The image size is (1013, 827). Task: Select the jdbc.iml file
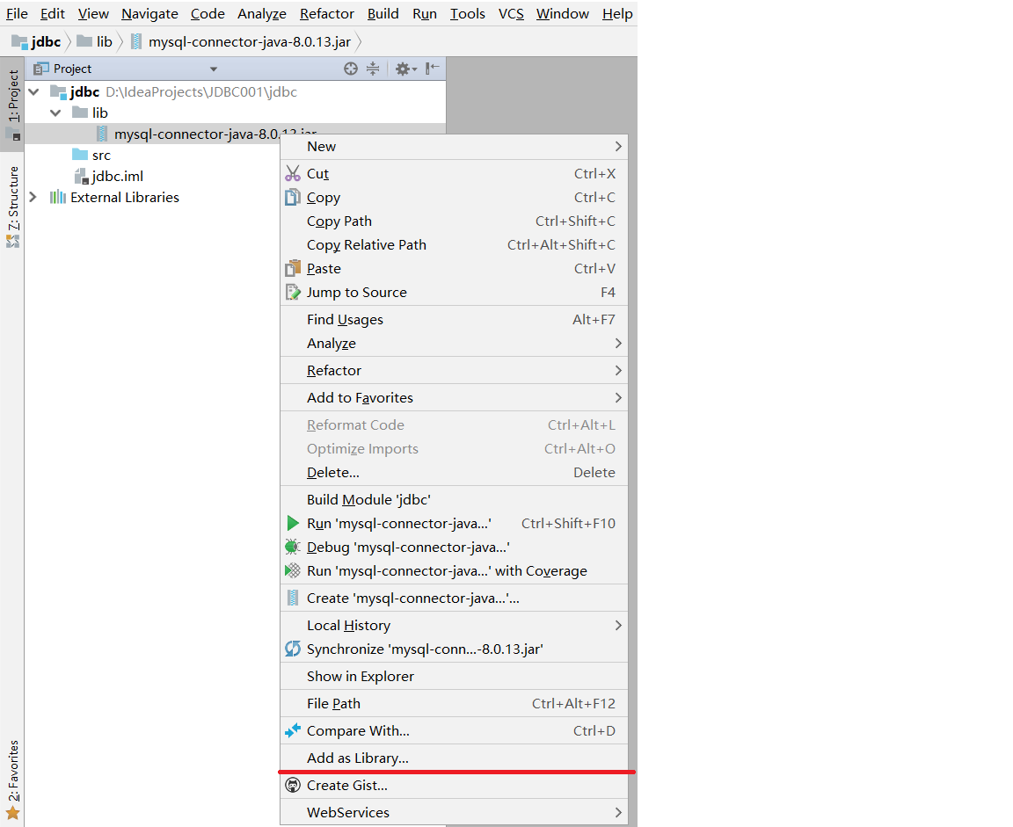119,176
